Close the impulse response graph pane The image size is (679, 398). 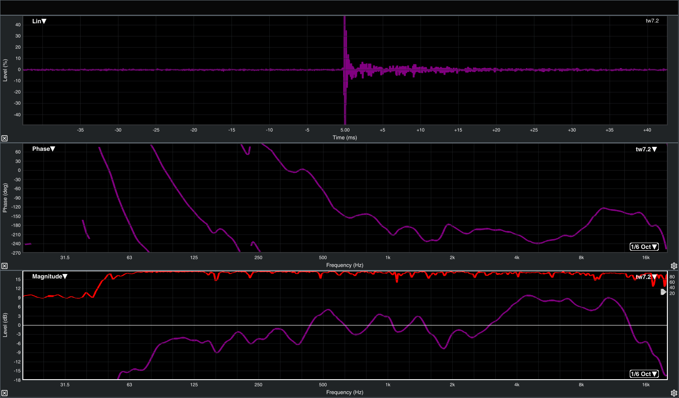(x=4, y=138)
